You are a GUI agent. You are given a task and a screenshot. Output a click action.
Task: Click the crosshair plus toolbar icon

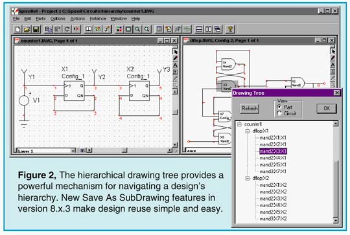tap(187, 29)
